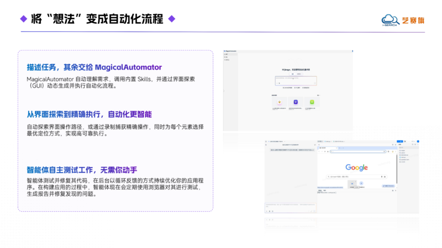Click the task prompt box in MagicalAutomator home

(296, 80)
